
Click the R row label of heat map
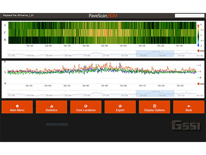[x=5, y=40]
